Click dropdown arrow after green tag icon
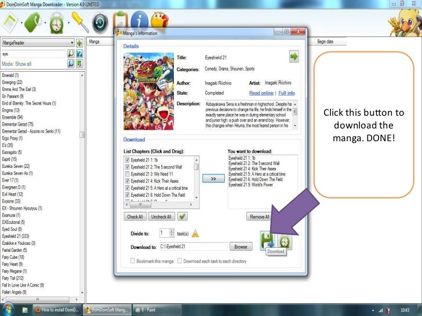Screen dimensions: 422x316 (x=45, y=23)
